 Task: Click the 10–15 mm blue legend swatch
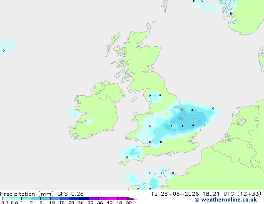click(55, 199)
